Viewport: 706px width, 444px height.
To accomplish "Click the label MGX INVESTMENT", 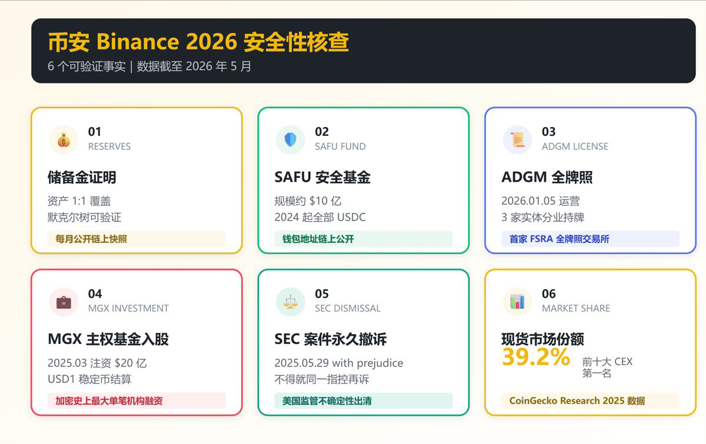I will (128, 308).
